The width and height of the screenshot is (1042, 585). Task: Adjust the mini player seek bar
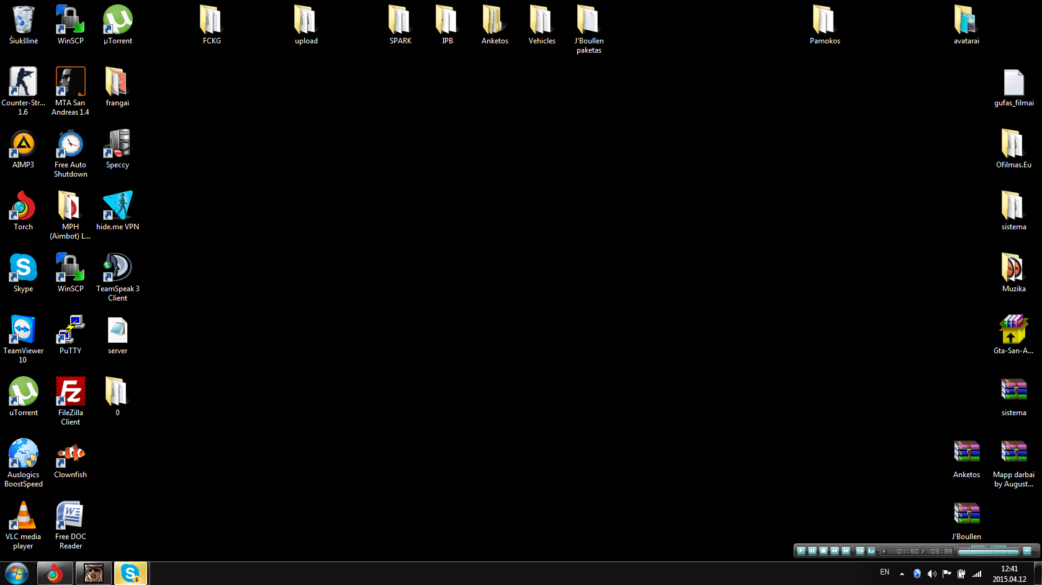[989, 552]
